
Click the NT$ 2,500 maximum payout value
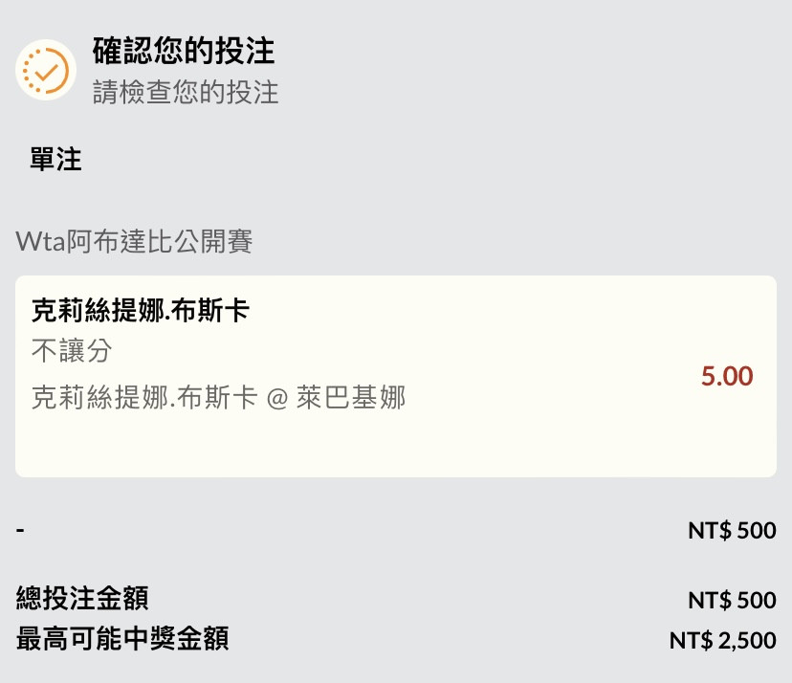(x=723, y=641)
